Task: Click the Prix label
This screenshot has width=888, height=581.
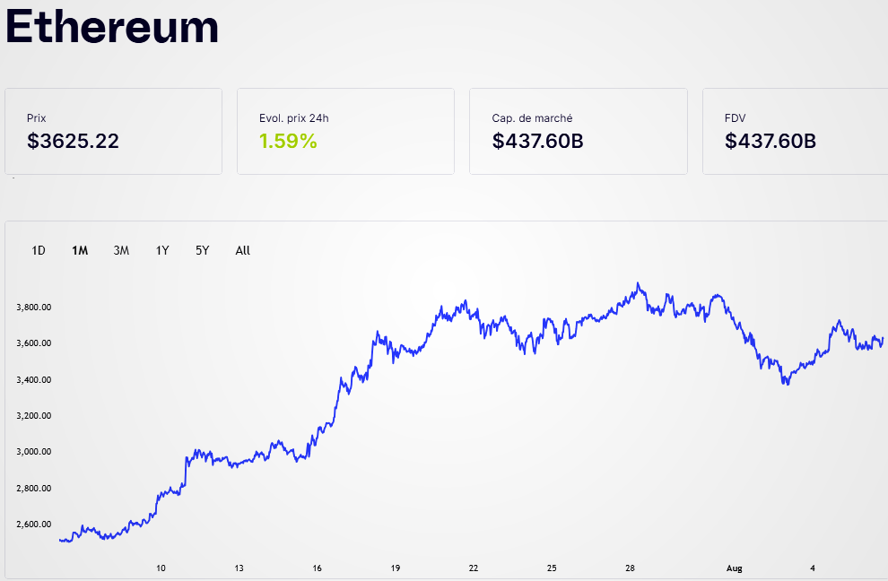Action: point(36,117)
